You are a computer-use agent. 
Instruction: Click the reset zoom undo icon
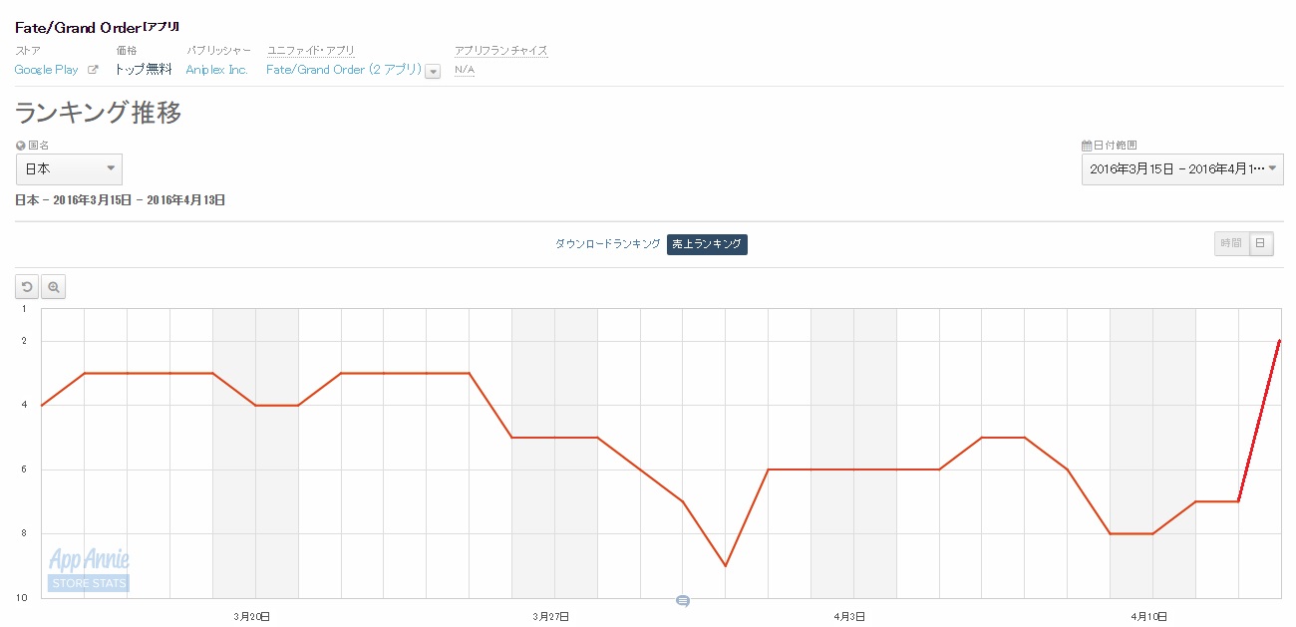pos(27,287)
